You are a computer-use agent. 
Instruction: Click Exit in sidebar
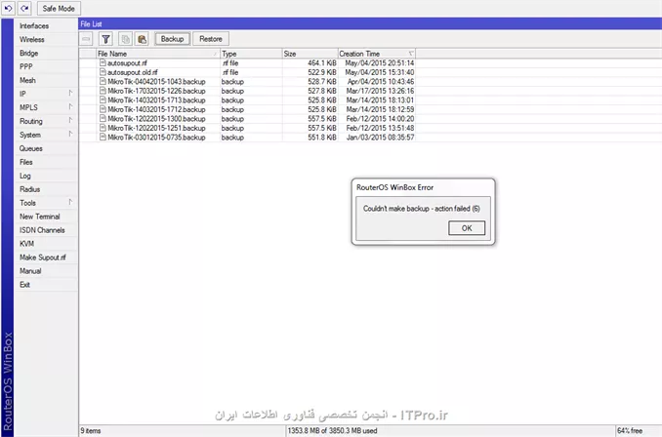[25, 285]
